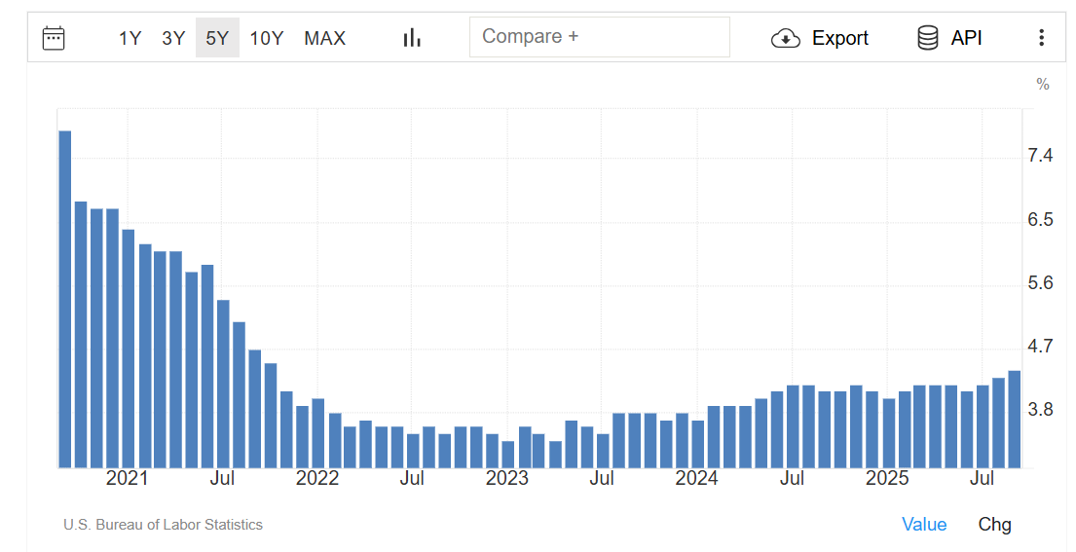Switch to the 10Y time range

pyautogui.click(x=266, y=38)
